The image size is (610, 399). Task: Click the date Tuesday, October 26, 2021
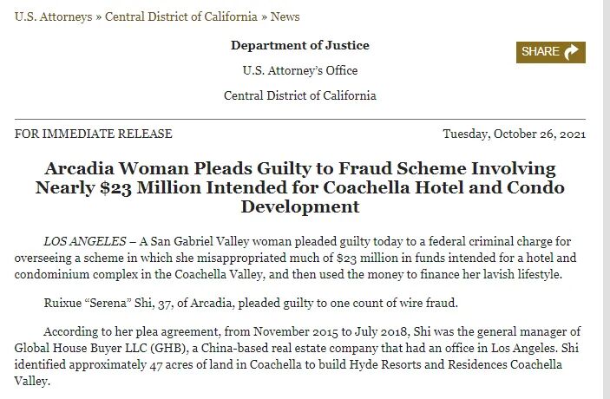click(x=514, y=134)
